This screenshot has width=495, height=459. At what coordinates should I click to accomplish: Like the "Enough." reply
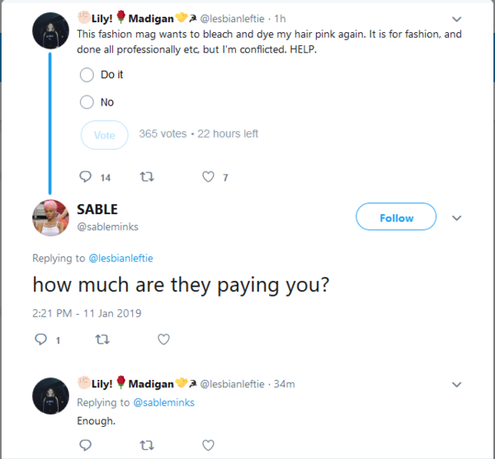pyautogui.click(x=208, y=445)
